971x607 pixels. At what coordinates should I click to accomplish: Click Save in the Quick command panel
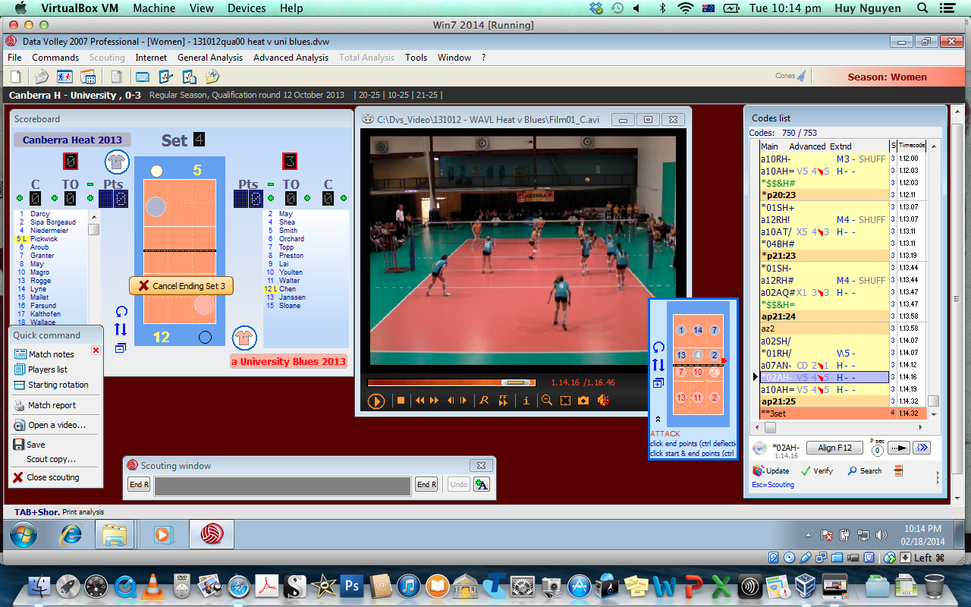coord(29,445)
